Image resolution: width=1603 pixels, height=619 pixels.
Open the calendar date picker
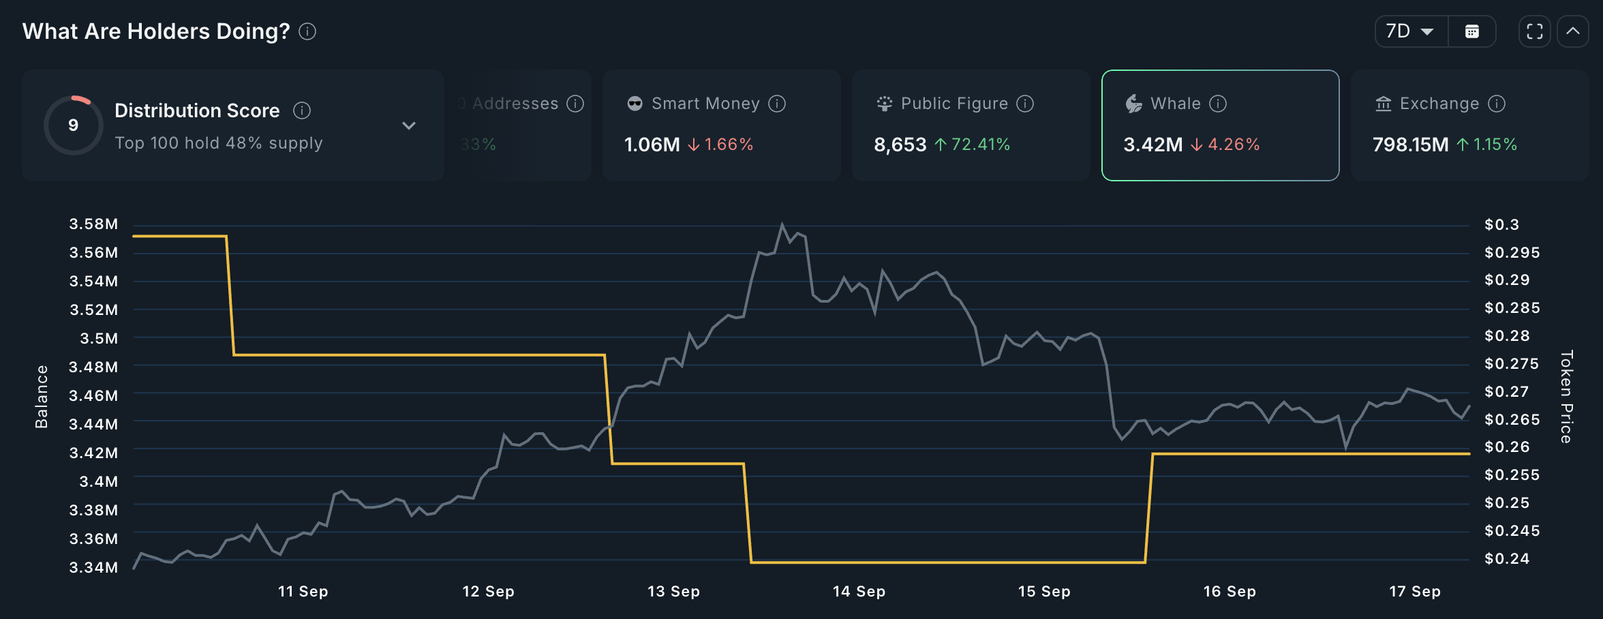tap(1472, 31)
